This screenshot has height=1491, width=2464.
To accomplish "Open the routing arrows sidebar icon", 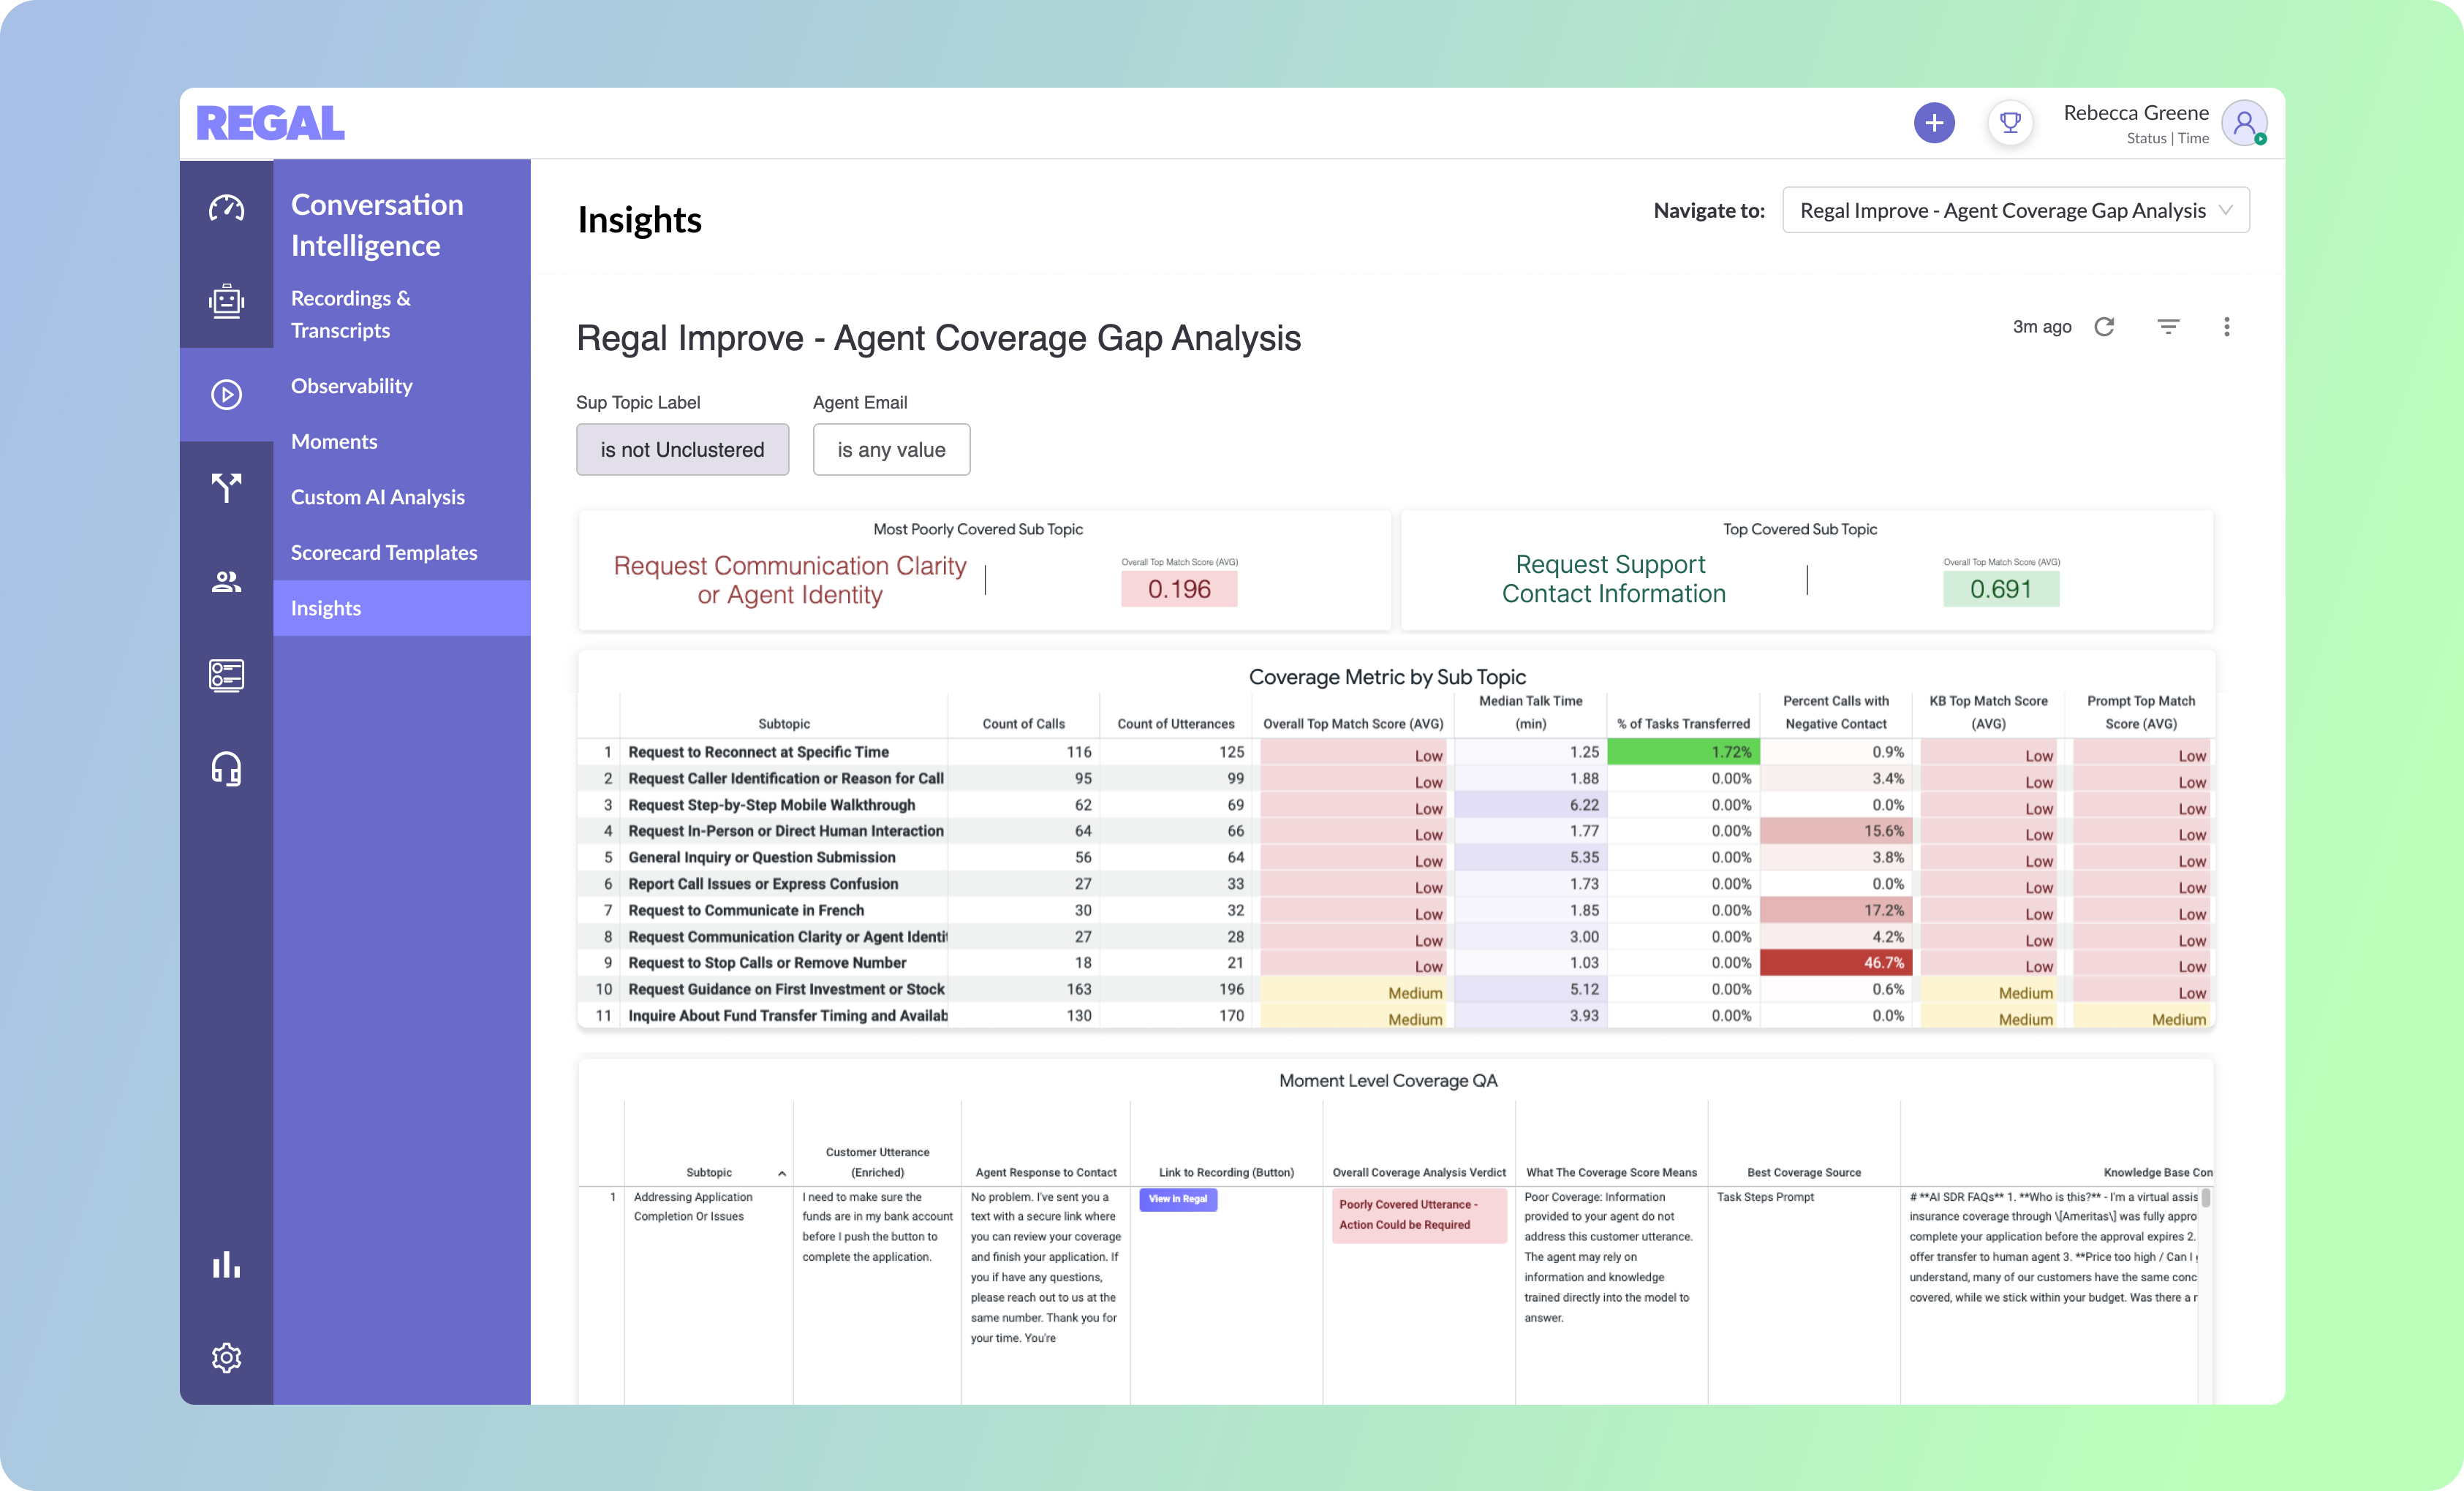I will coord(226,487).
